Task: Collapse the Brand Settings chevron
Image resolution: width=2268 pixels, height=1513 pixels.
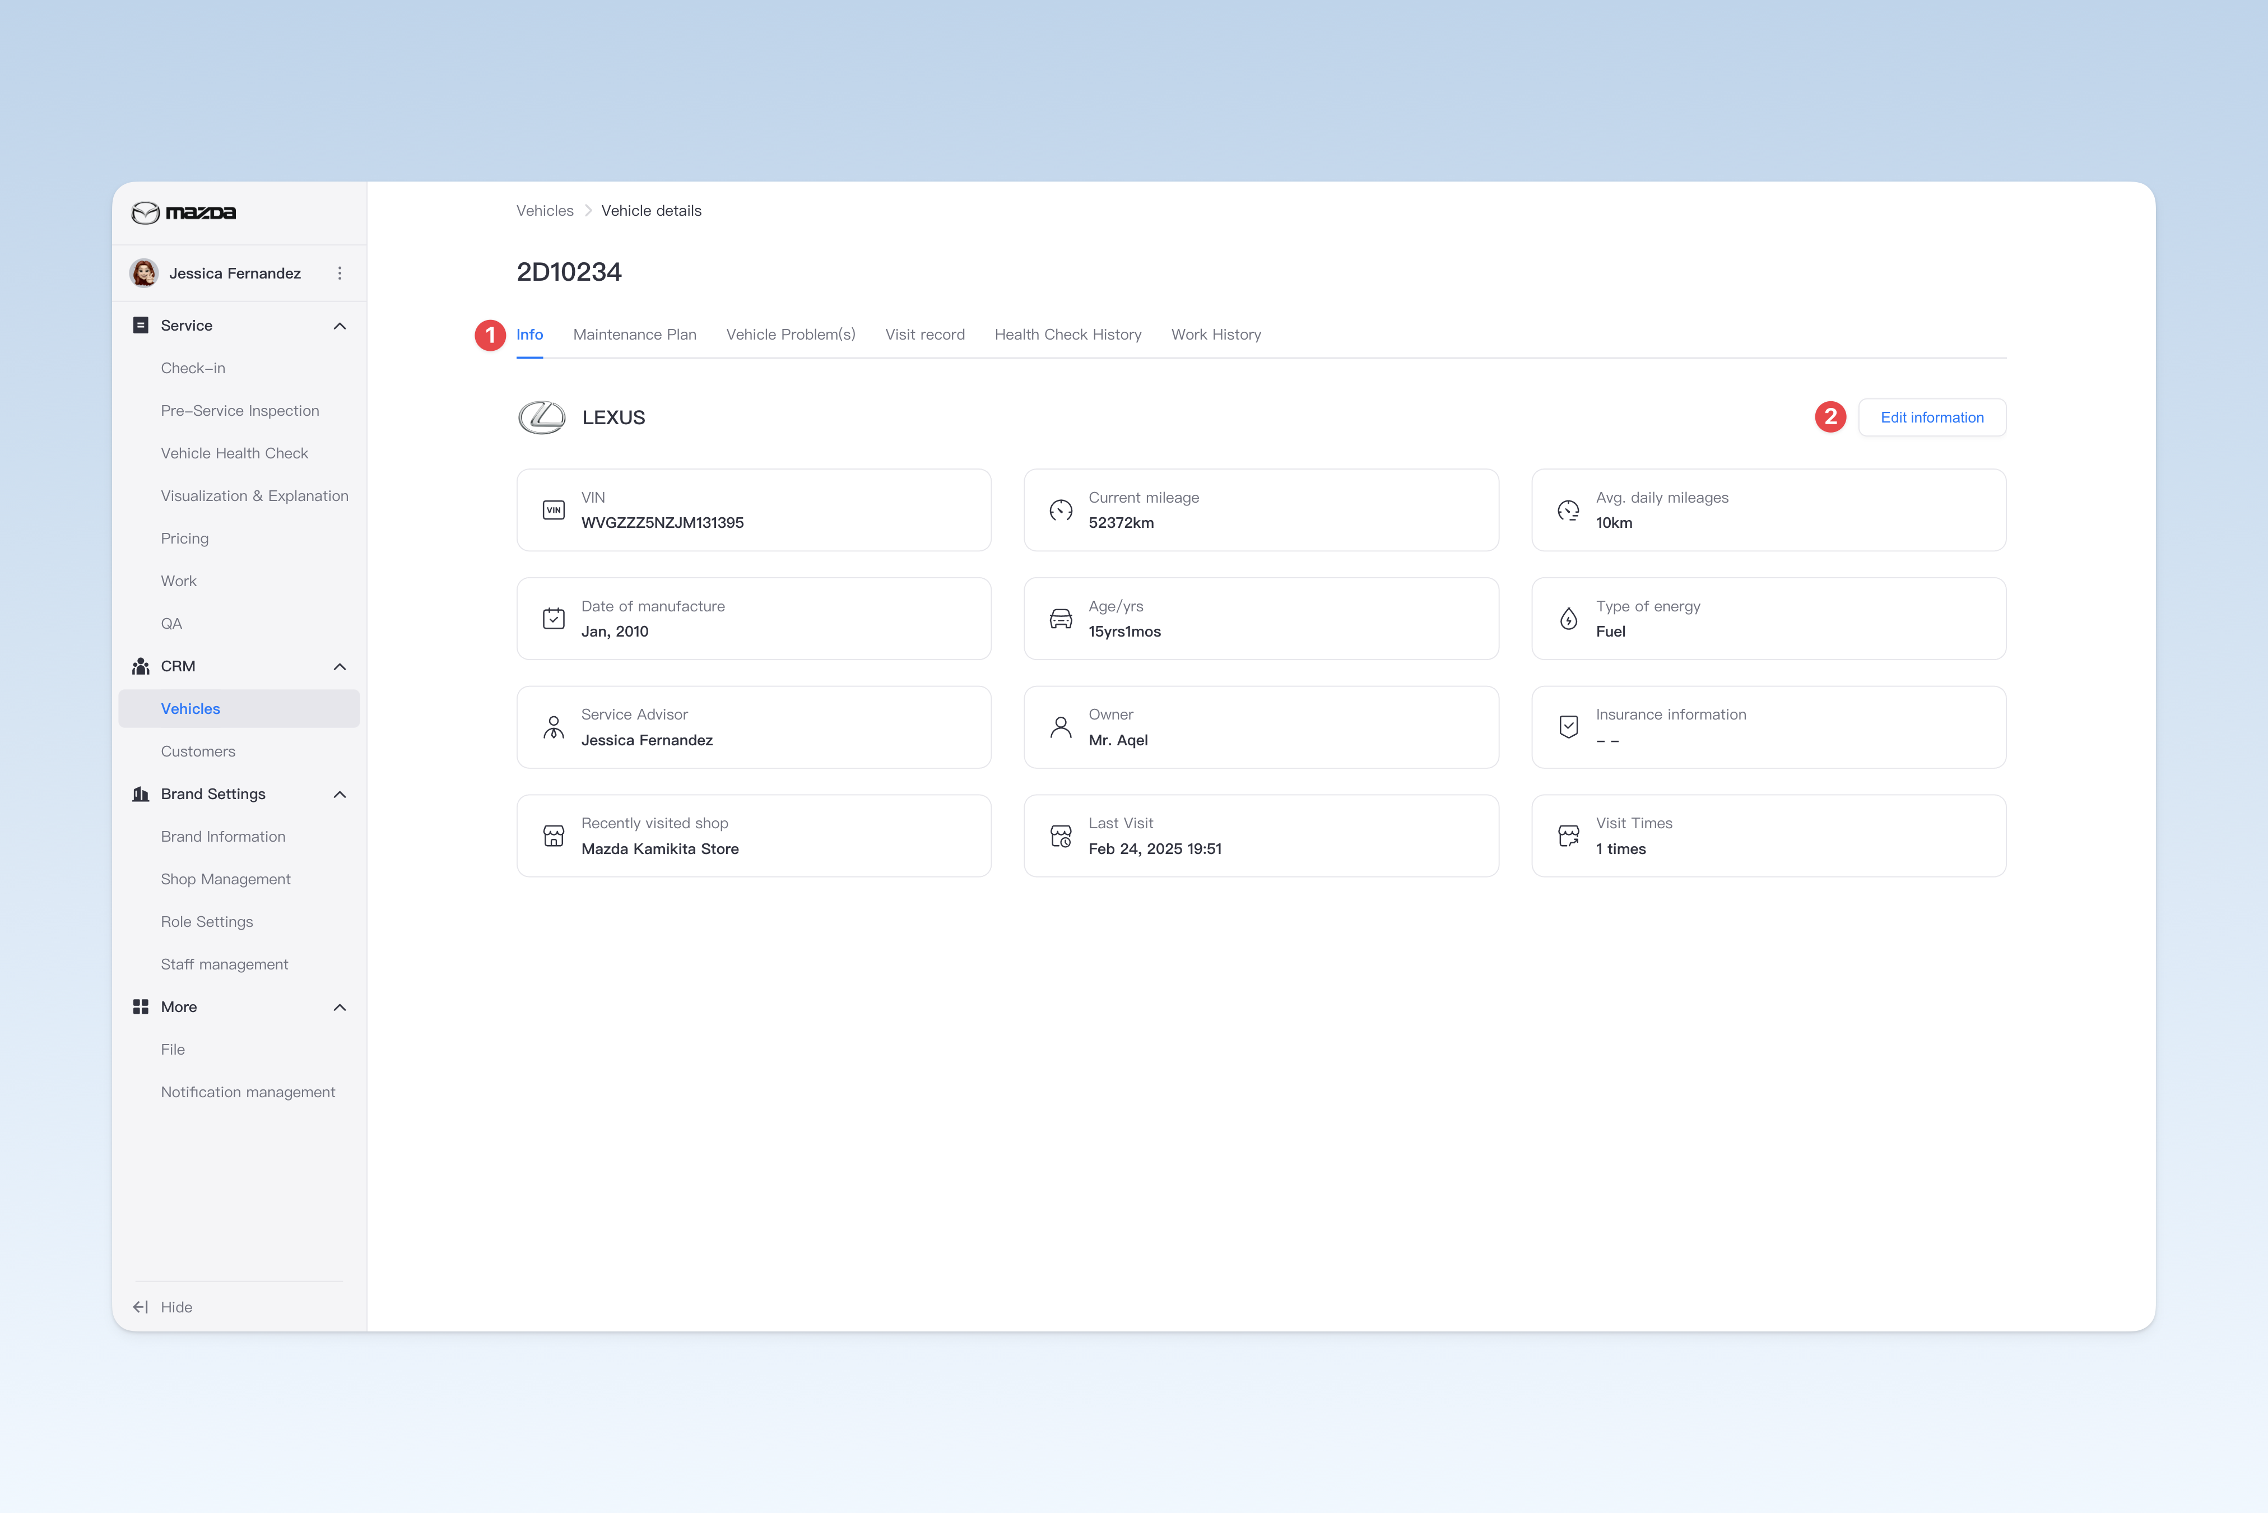Action: click(x=340, y=795)
